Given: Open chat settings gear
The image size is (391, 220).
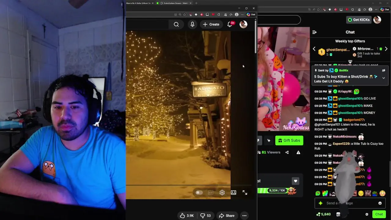Looking at the screenshot, I should click(x=367, y=214).
